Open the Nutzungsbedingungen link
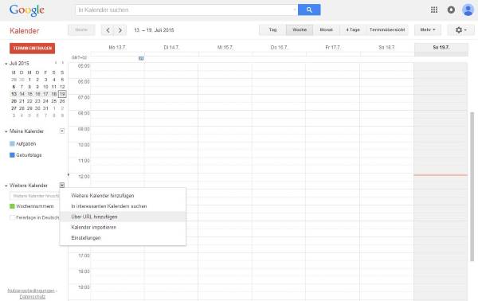 [31, 291]
